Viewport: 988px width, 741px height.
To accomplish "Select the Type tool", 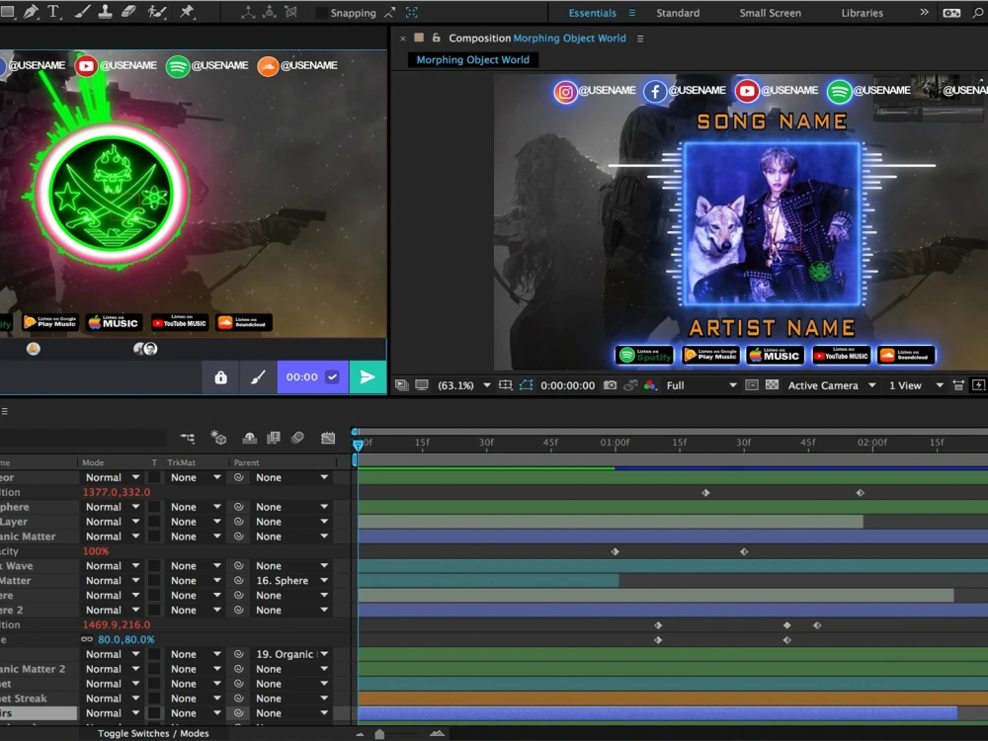I will click(x=53, y=11).
